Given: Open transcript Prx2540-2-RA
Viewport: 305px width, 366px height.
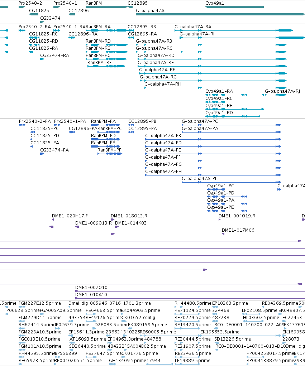Looking at the screenshot, I should 35,27.
